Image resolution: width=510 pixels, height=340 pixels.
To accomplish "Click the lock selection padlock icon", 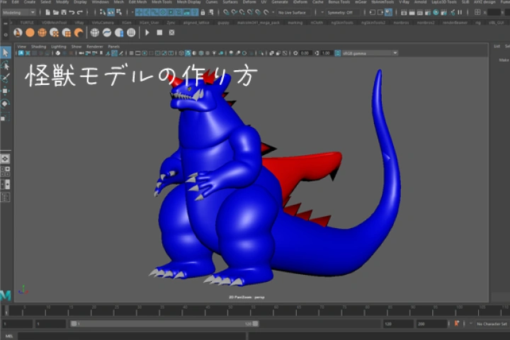I will coord(203,13).
